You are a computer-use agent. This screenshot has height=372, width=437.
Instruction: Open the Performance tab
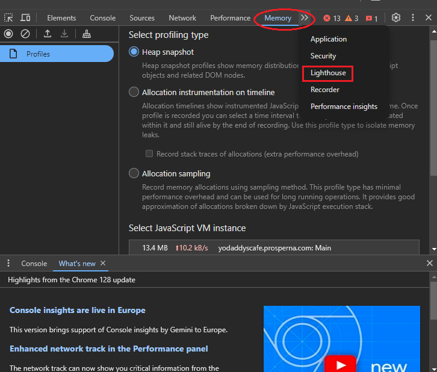coord(230,18)
